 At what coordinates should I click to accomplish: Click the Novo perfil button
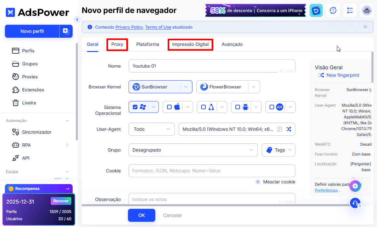coord(32,31)
